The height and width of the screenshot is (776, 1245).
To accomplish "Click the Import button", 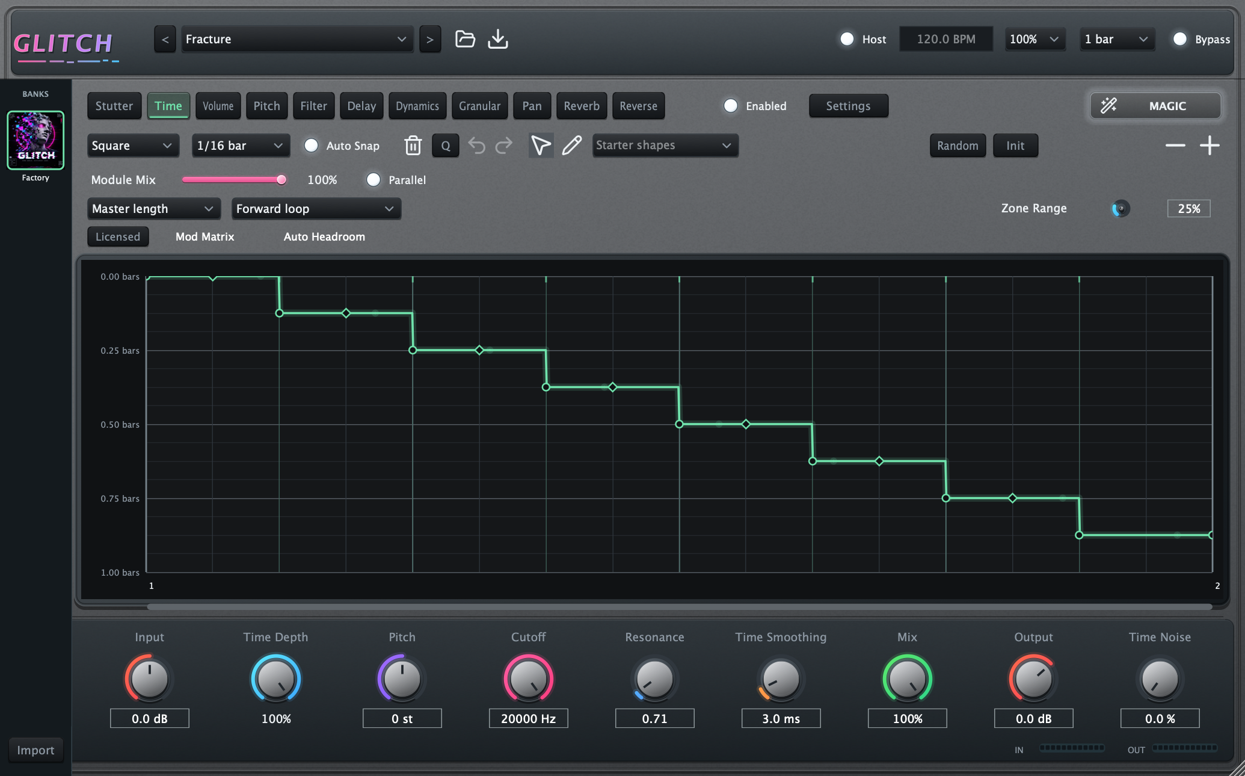I will [35, 750].
